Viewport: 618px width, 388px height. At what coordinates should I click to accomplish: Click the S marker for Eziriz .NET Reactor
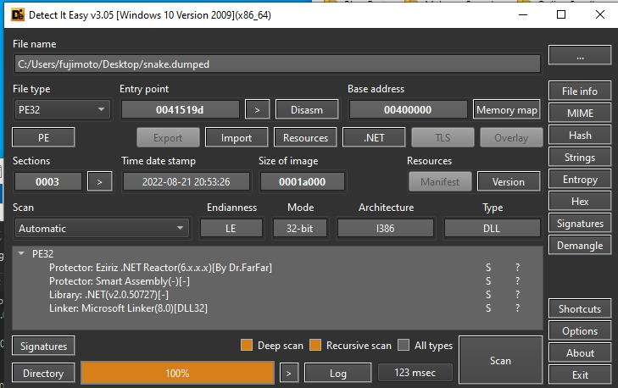coord(487,268)
